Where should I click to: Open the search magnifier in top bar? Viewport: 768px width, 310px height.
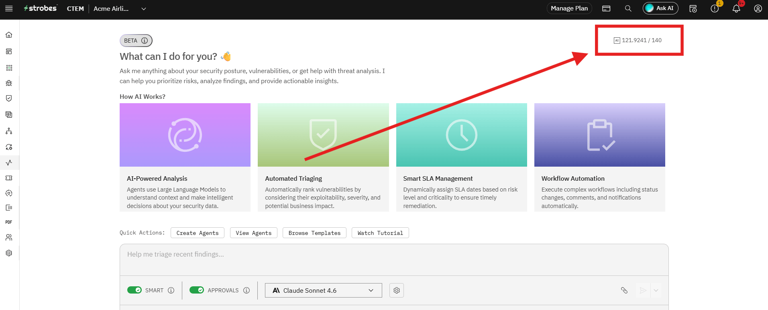click(x=628, y=8)
